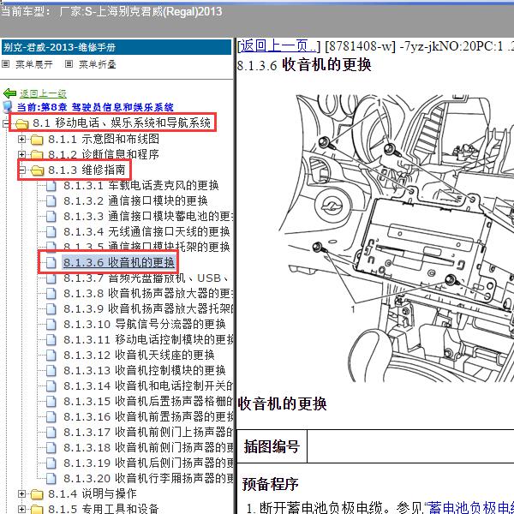Click folder icon of 8.1.4 说明与操作
The width and height of the screenshot is (514, 514).
(37, 494)
